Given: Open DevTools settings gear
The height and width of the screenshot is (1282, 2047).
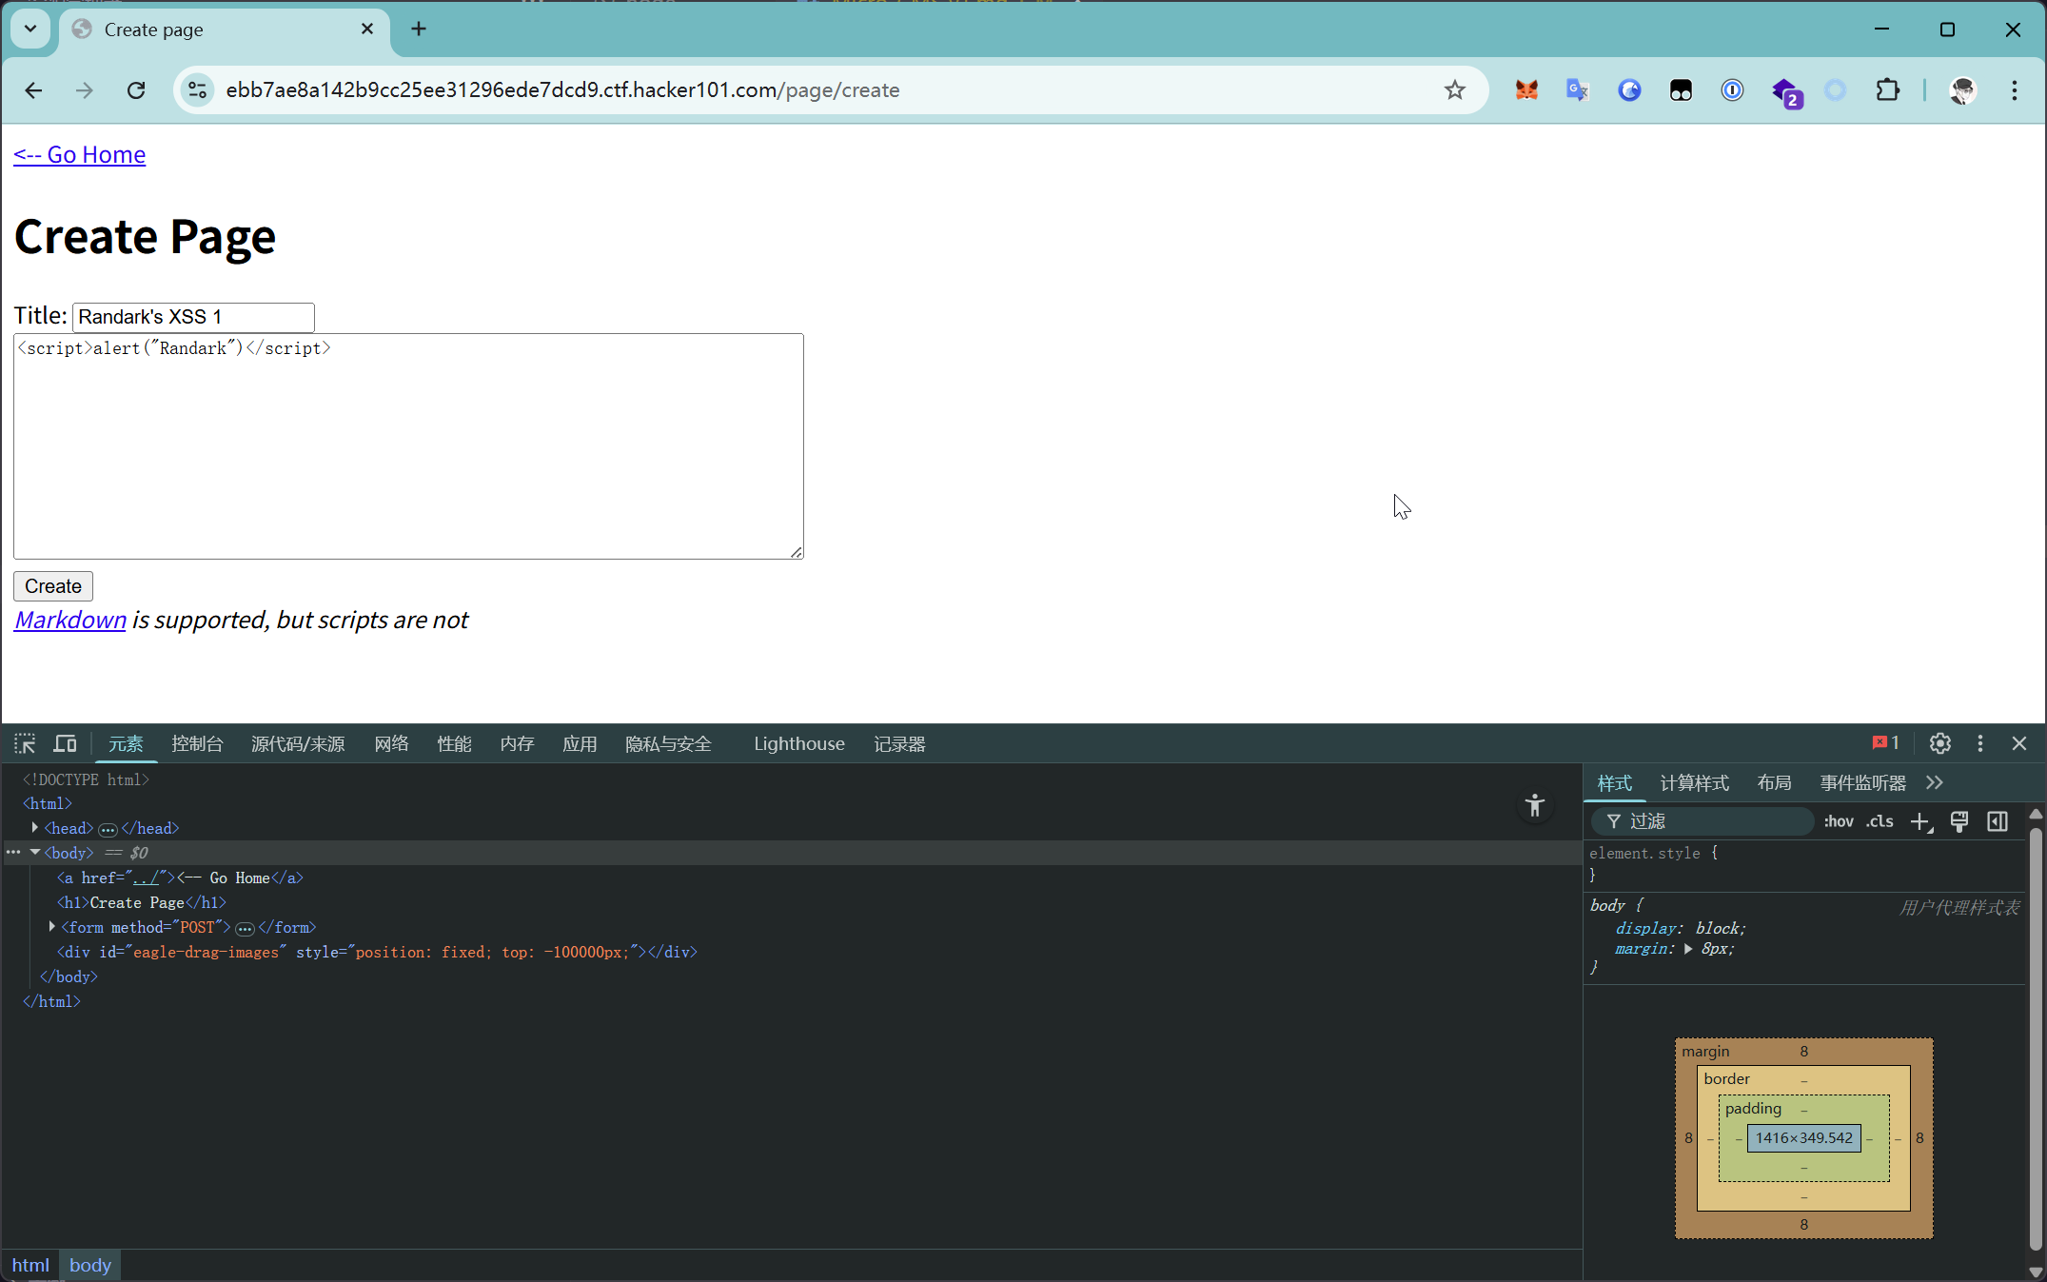Looking at the screenshot, I should click(1940, 743).
